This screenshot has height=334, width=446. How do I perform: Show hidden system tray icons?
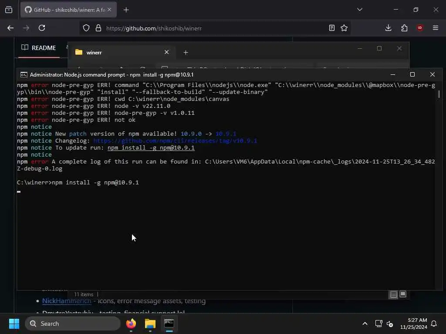tap(365, 324)
